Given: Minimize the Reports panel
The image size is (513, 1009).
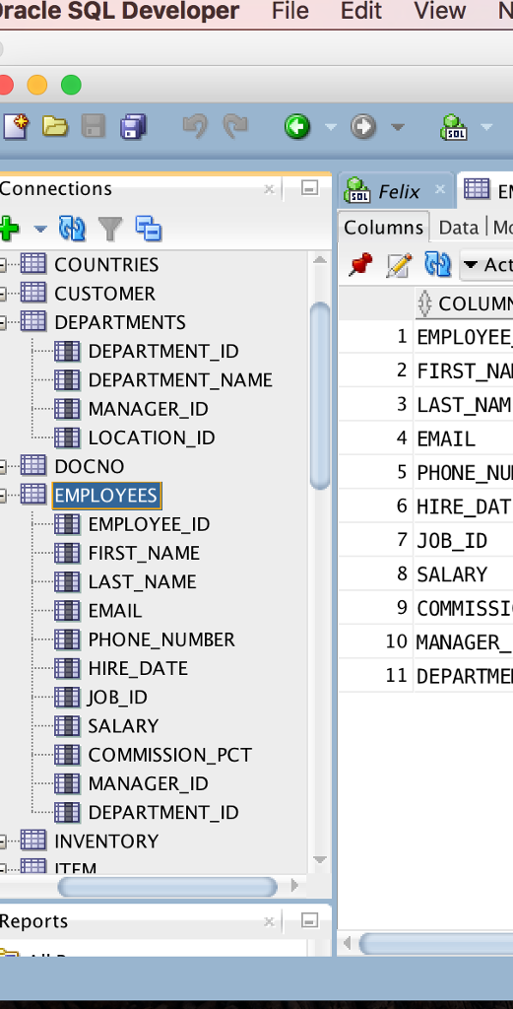Looking at the screenshot, I should click(310, 921).
